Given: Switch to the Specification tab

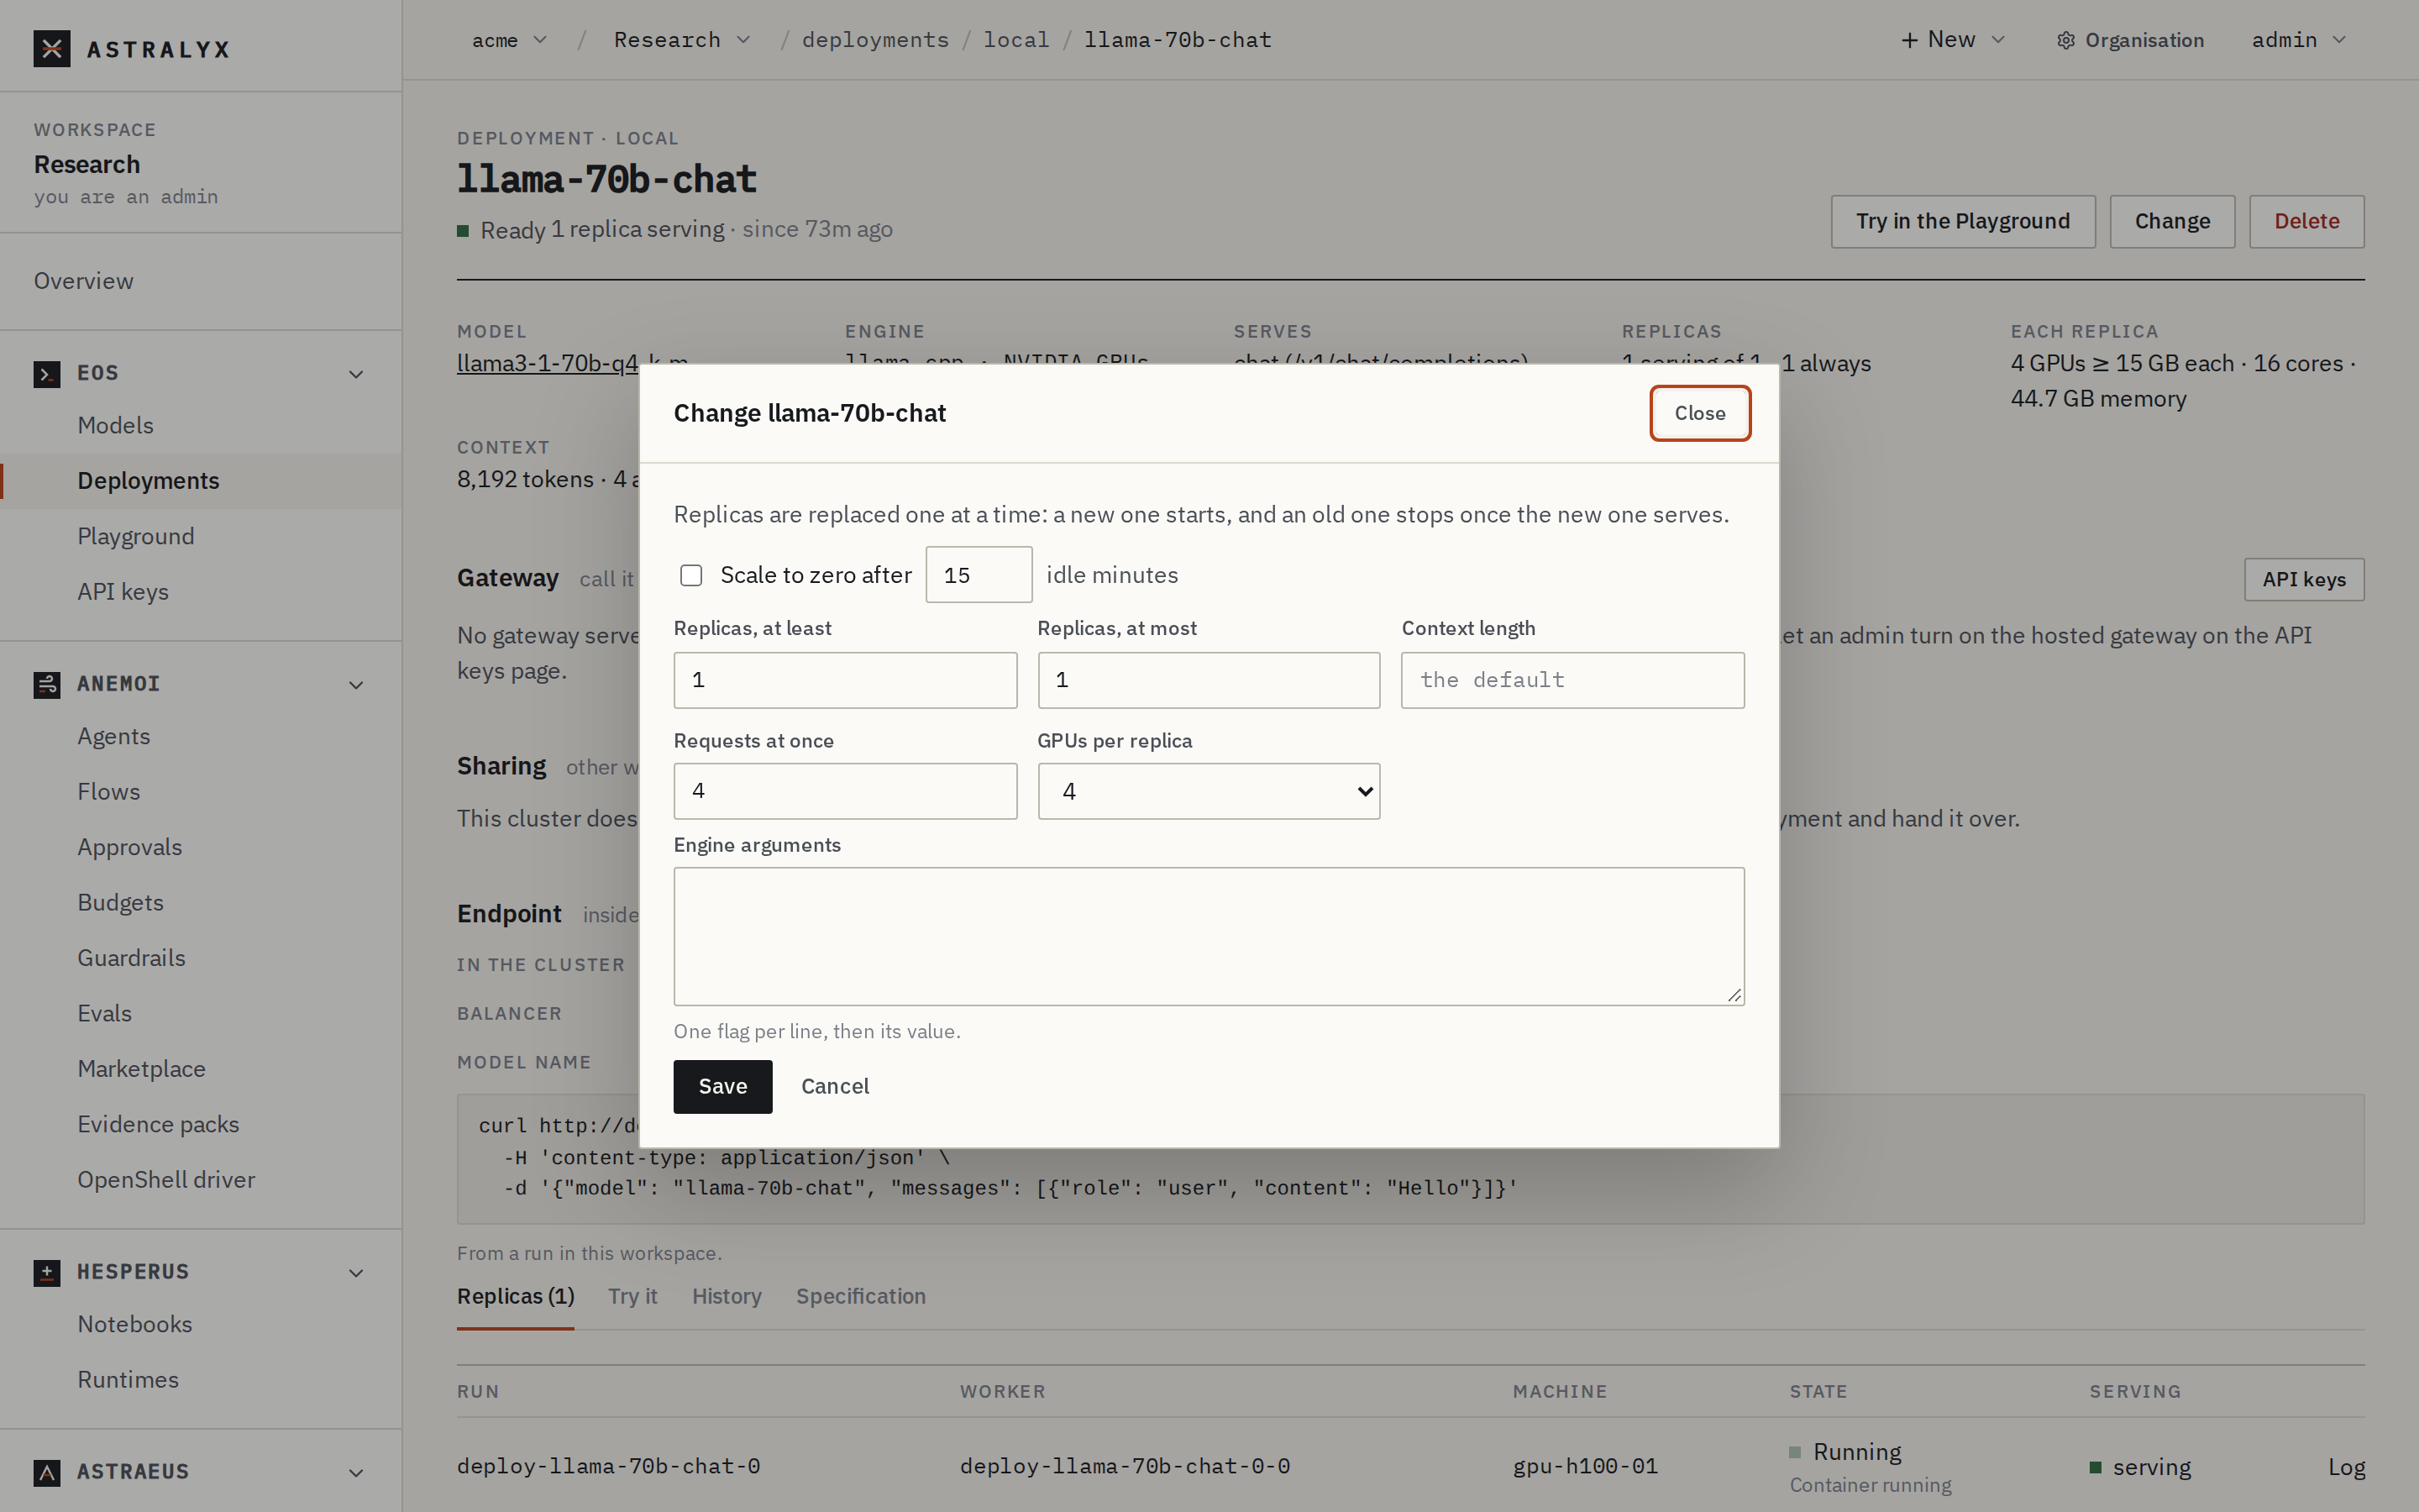Looking at the screenshot, I should pos(861,1296).
